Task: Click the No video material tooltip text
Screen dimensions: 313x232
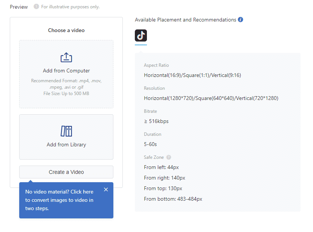Action: coord(59,200)
